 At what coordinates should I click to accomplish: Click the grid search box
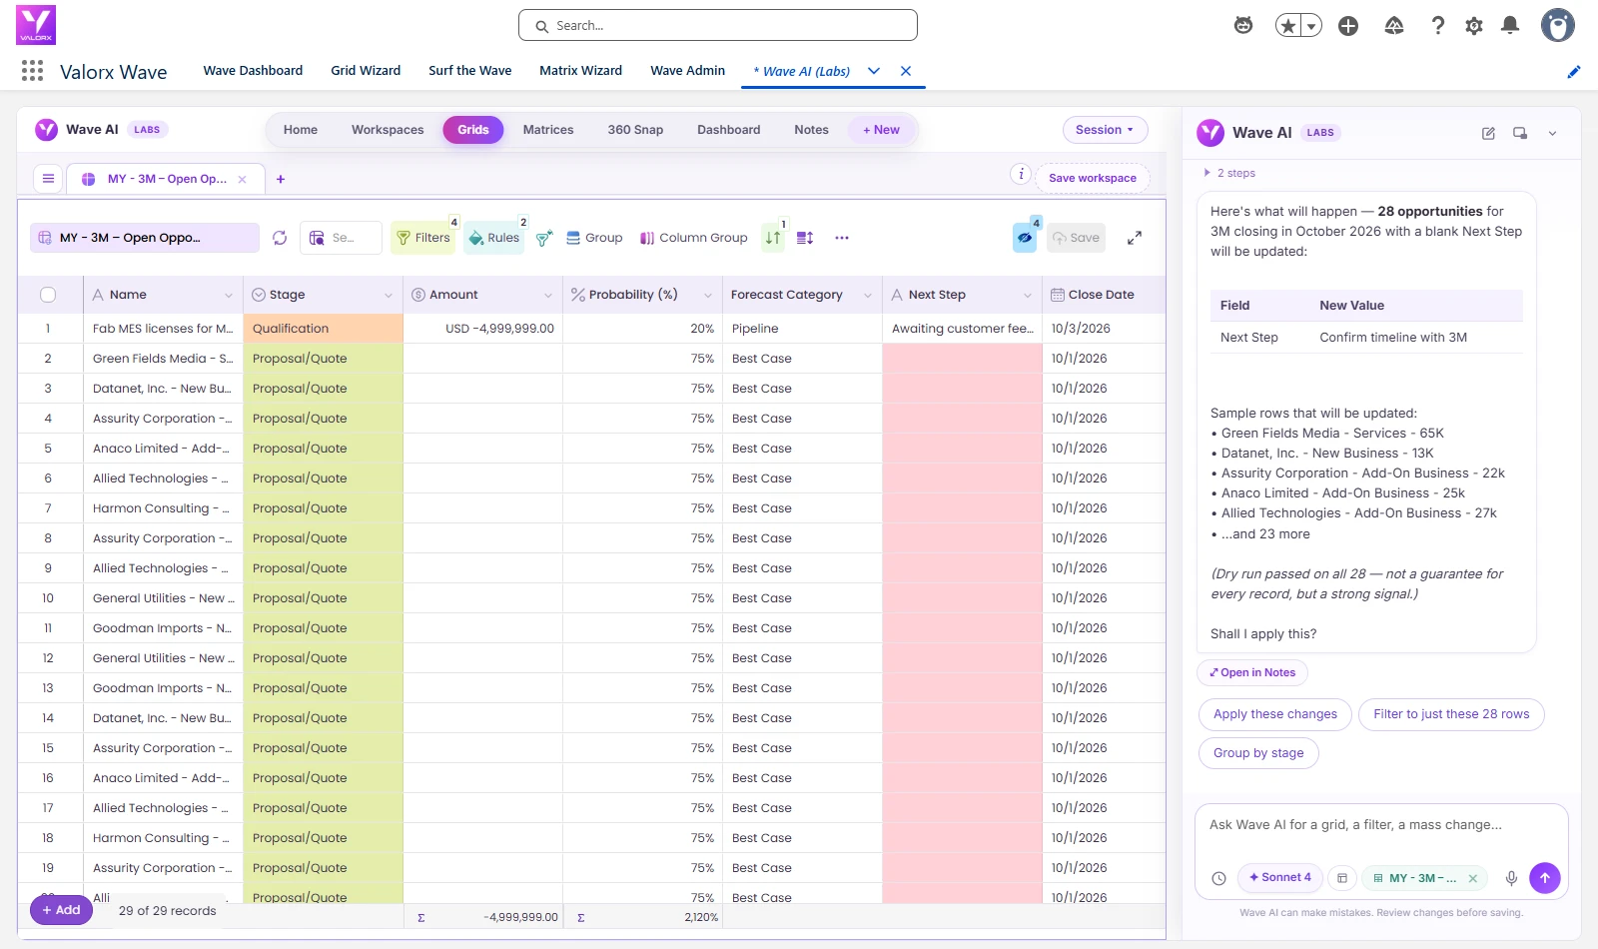[x=341, y=238]
